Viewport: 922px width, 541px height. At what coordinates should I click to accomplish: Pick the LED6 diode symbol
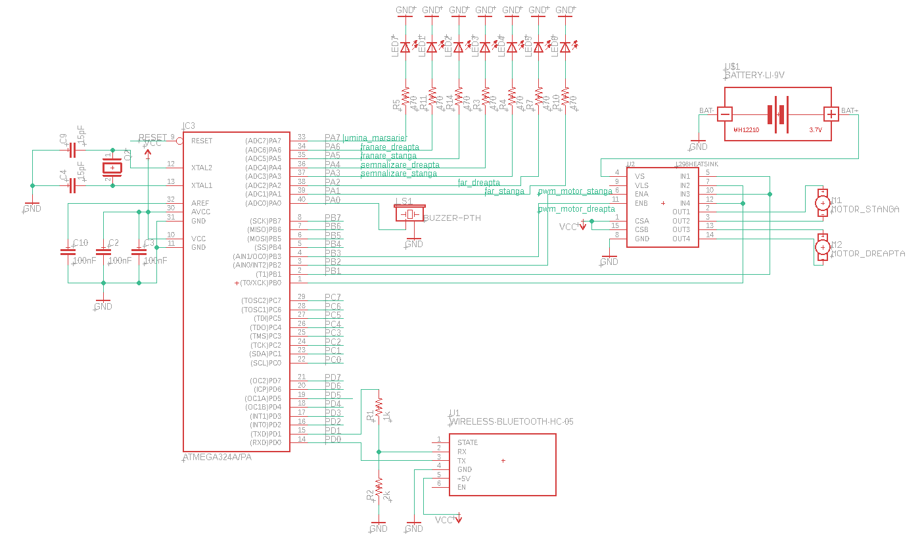tap(565, 47)
